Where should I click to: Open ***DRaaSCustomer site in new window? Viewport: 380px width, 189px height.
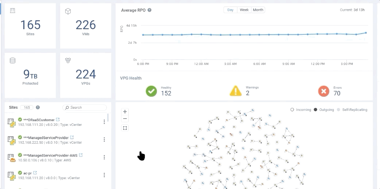click(58, 120)
